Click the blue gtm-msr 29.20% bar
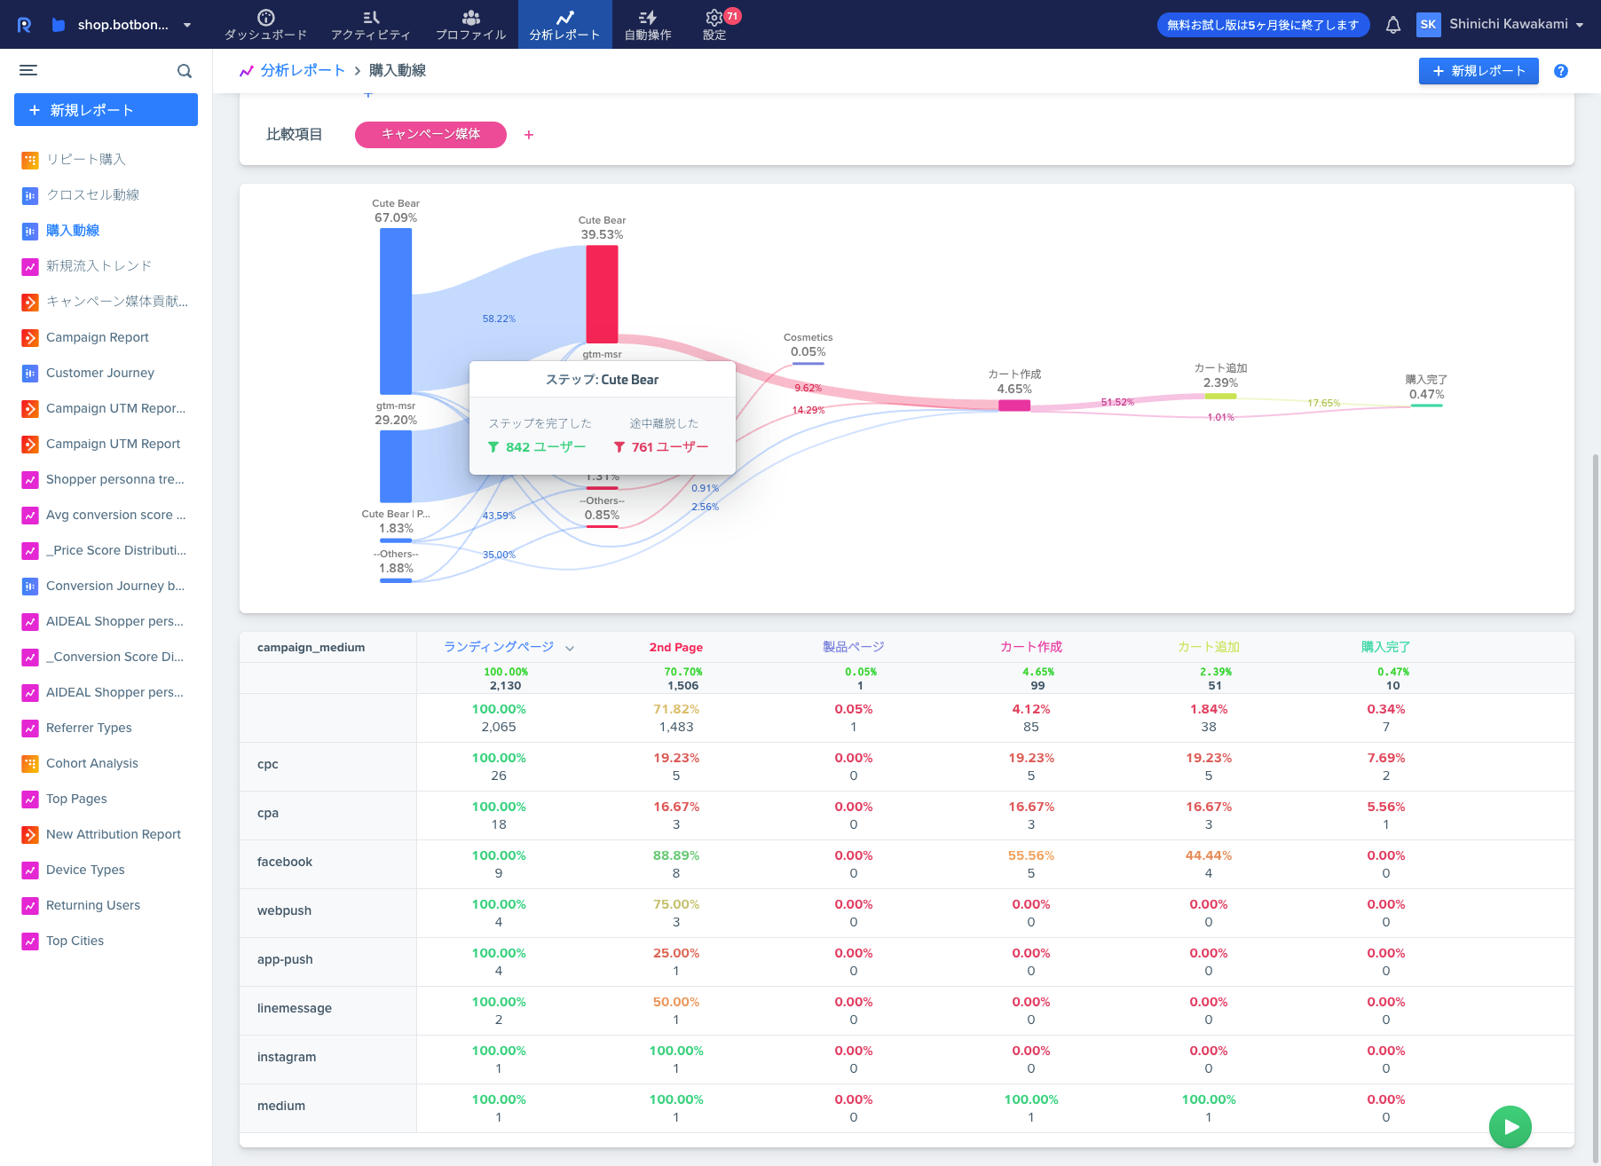This screenshot has height=1166, width=1601. 396,467
